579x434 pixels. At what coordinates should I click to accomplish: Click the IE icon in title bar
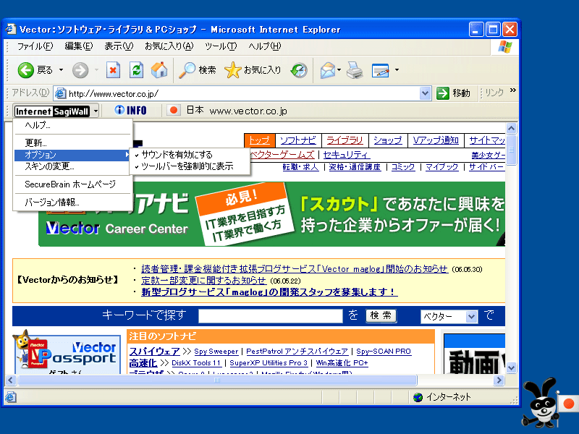pyautogui.click(x=11, y=29)
